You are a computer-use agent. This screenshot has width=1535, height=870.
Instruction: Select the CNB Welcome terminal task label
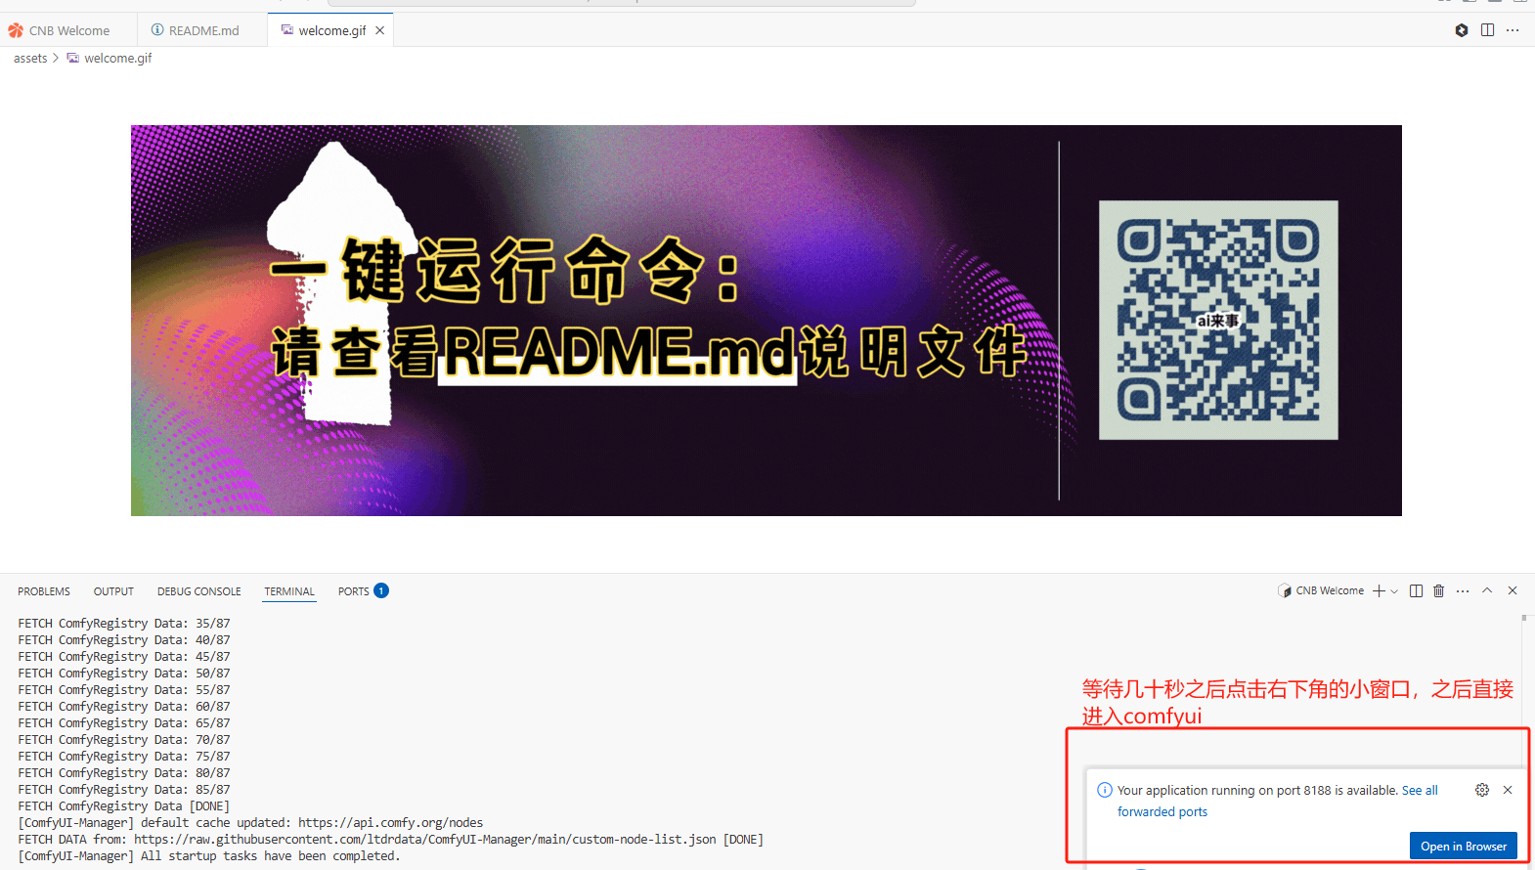click(1321, 590)
